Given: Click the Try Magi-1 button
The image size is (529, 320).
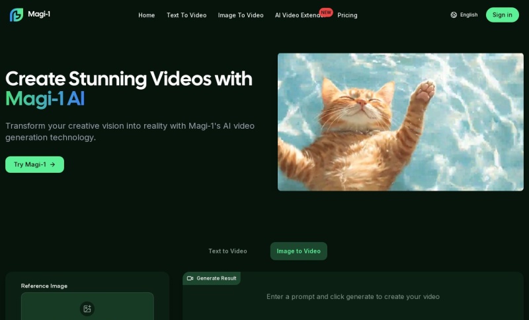Looking at the screenshot, I should [x=35, y=164].
